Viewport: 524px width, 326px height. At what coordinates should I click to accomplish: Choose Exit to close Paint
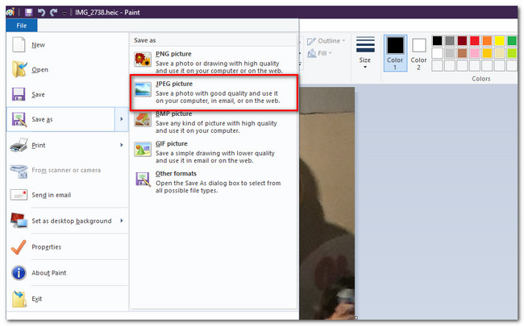coord(67,299)
